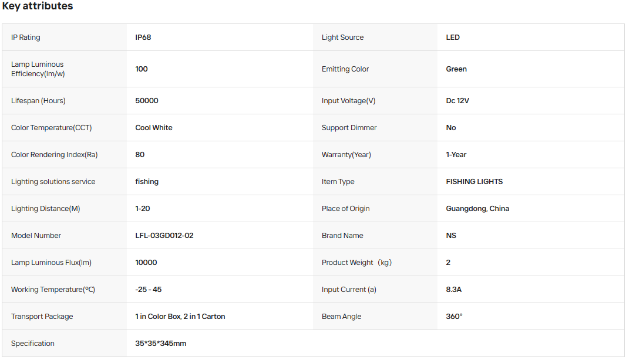Viewport: 626px width, 360px height.
Task: Click the Dc 12V input voltage value
Action: pos(457,101)
